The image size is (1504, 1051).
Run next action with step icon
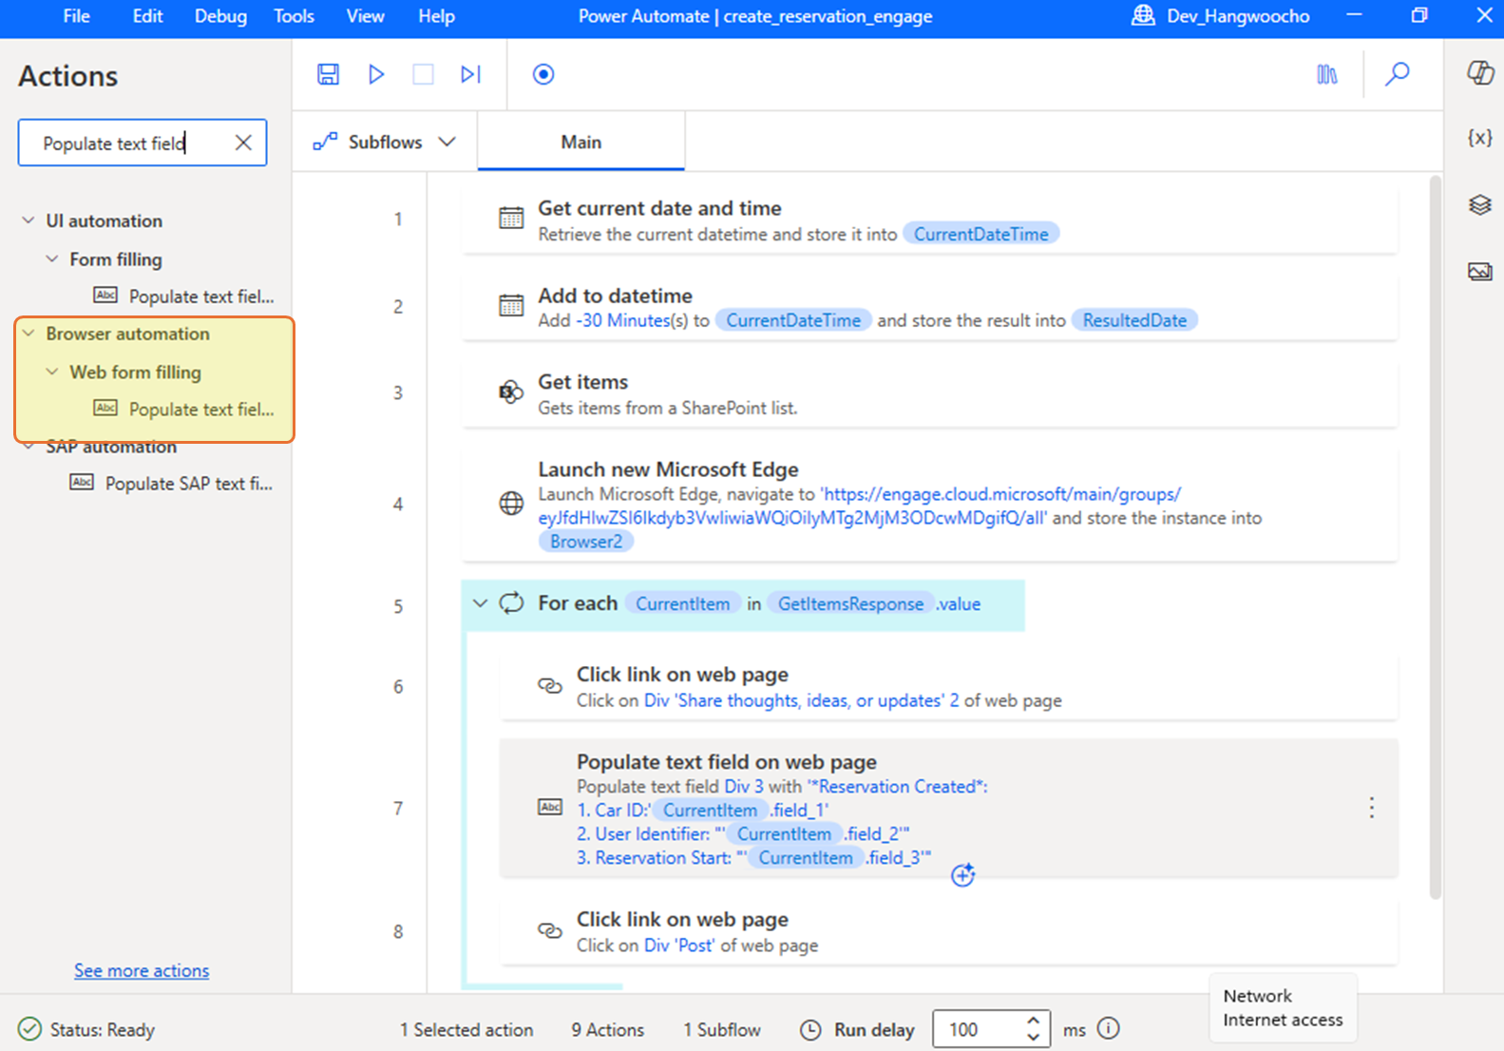pos(471,74)
